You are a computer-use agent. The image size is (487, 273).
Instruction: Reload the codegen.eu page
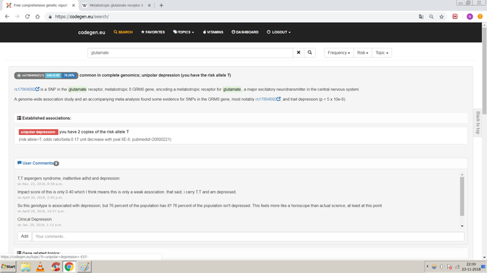(27, 17)
